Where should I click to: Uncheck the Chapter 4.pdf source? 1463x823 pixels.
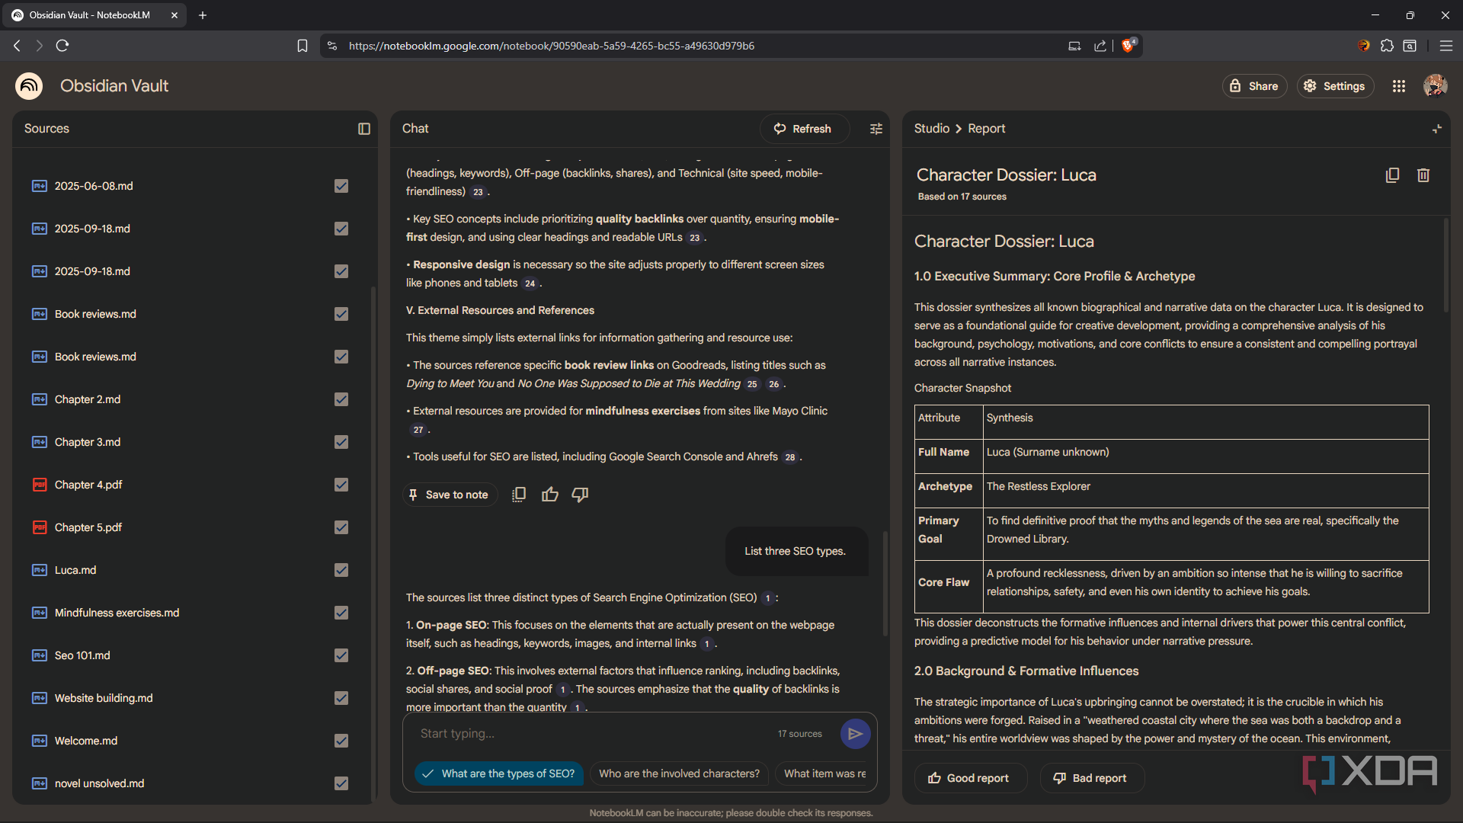click(341, 485)
